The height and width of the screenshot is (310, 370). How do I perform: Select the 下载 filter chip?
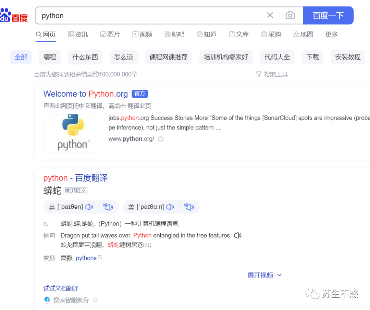[313, 57]
